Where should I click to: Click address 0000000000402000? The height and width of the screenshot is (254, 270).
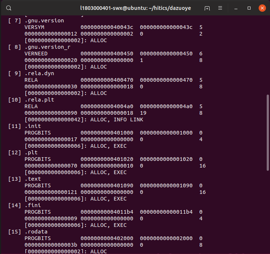click(x=107, y=238)
